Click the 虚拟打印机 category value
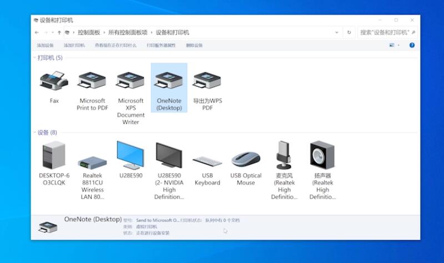 (147, 226)
